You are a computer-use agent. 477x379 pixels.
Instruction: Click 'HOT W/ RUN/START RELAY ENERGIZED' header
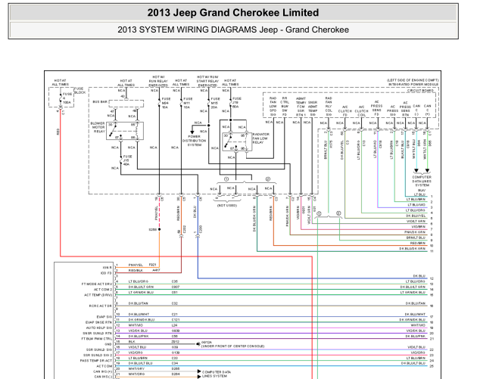point(207,81)
